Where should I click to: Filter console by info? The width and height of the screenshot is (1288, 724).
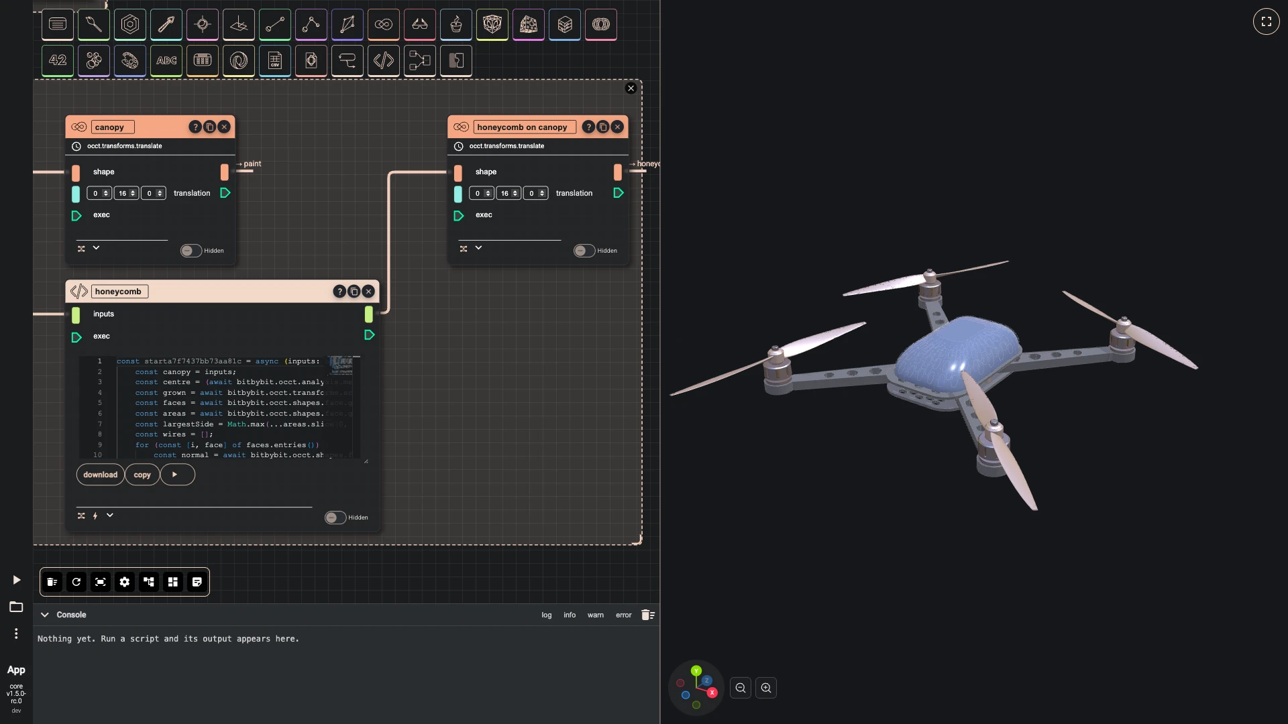tap(570, 615)
